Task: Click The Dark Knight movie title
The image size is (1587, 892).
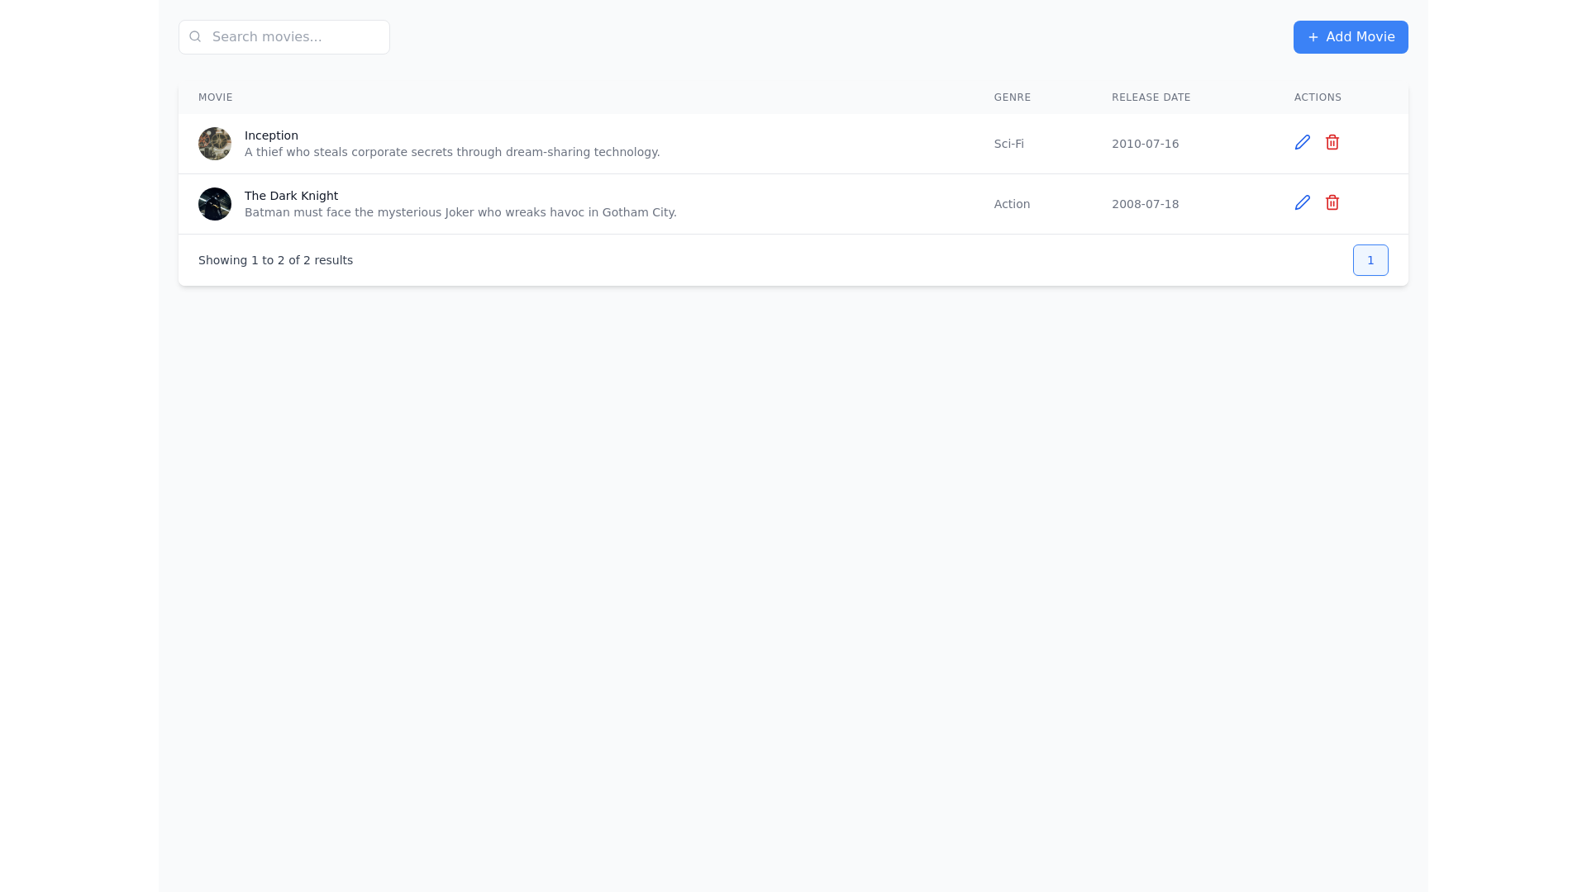Action: click(x=291, y=196)
